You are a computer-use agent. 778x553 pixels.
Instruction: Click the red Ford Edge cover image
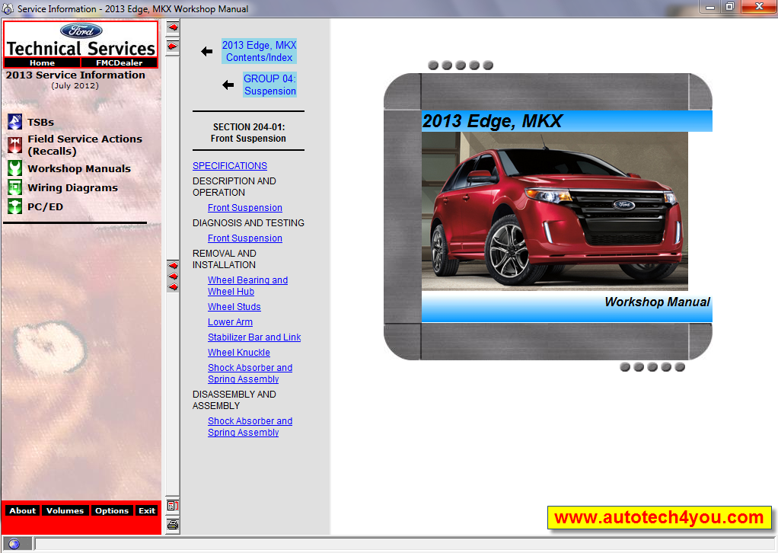(x=555, y=211)
